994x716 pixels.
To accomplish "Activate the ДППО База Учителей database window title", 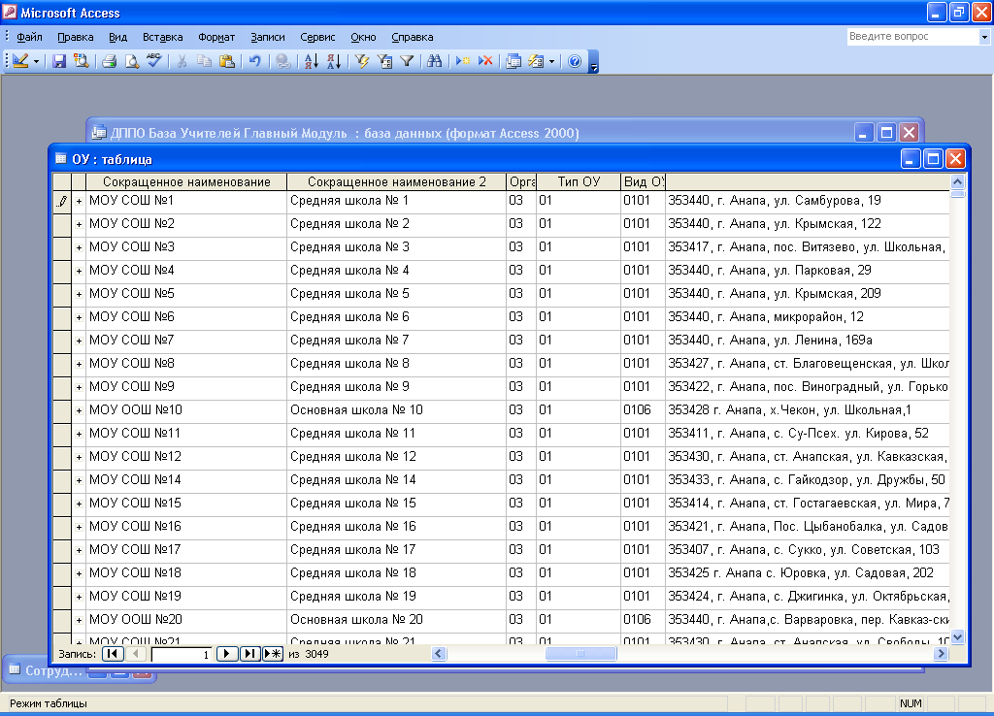I will (345, 133).
